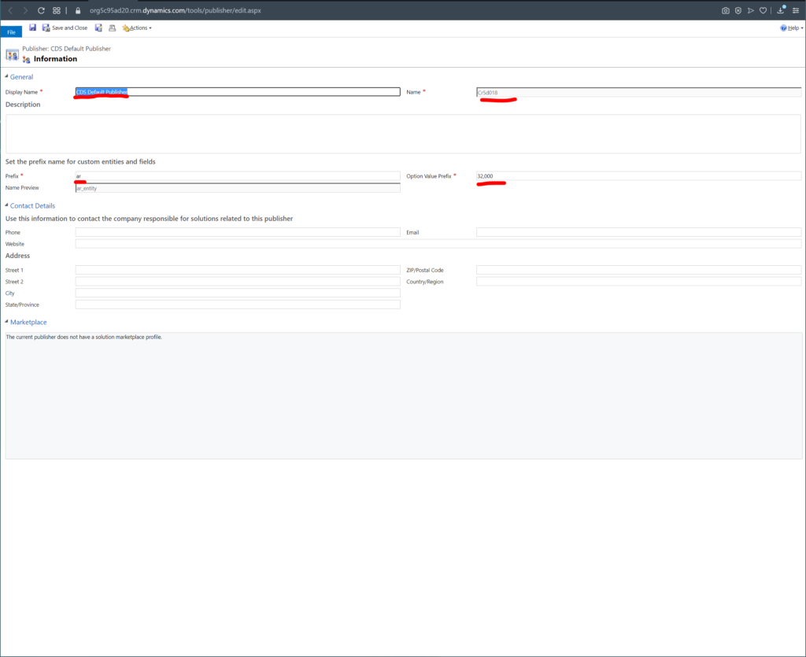
Task: Click the heart bookmark icon
Action: pos(763,10)
